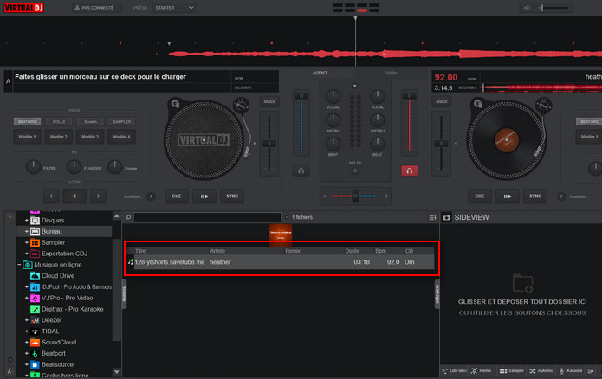
Task: Expand the Bureau tree node
Action: [x=27, y=231]
